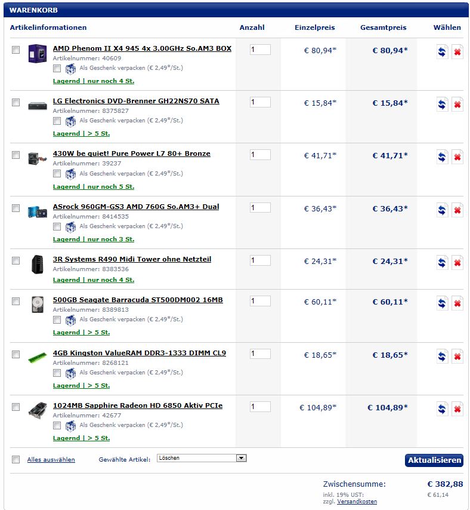The width and height of the screenshot is (470, 510).
Task: Click the Alles auswählen link
Action: point(51,460)
